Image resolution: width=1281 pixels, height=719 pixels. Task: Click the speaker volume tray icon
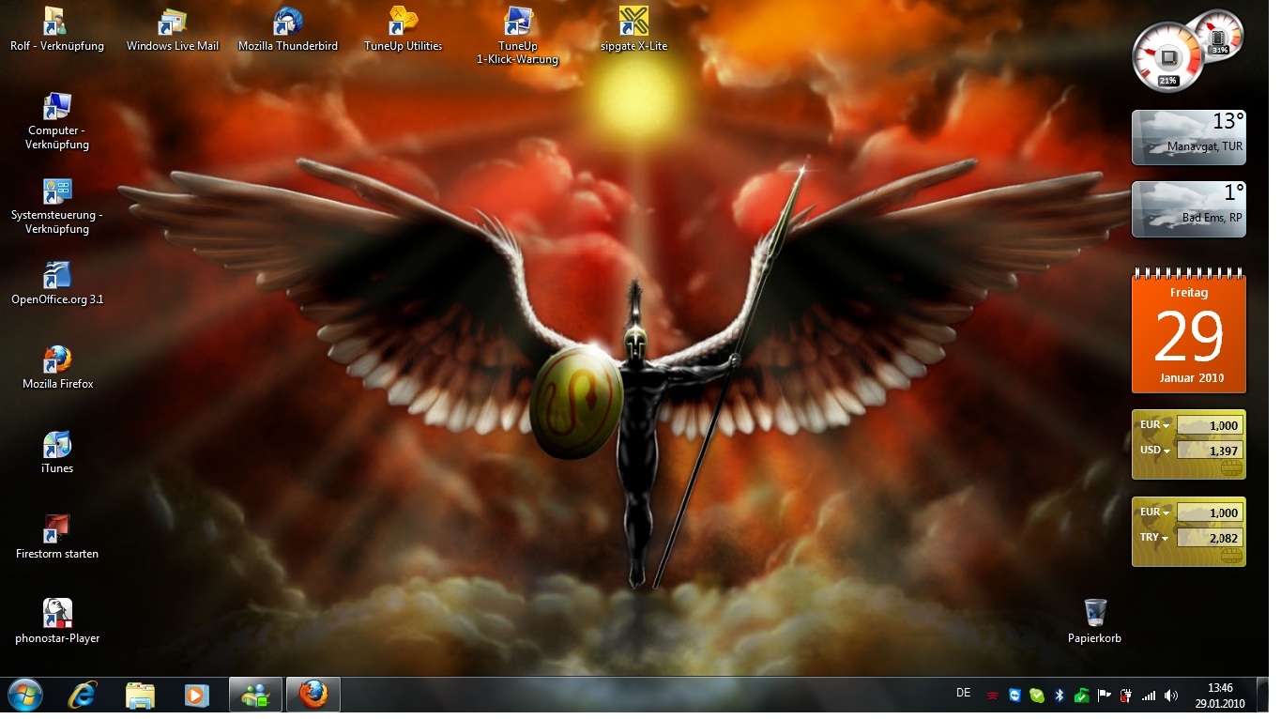coord(1170,696)
